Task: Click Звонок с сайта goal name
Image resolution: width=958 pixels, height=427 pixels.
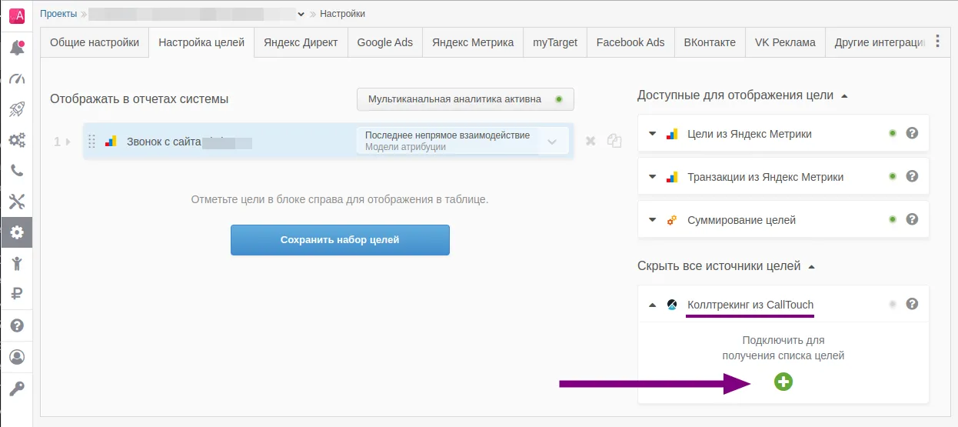Action: 164,142
